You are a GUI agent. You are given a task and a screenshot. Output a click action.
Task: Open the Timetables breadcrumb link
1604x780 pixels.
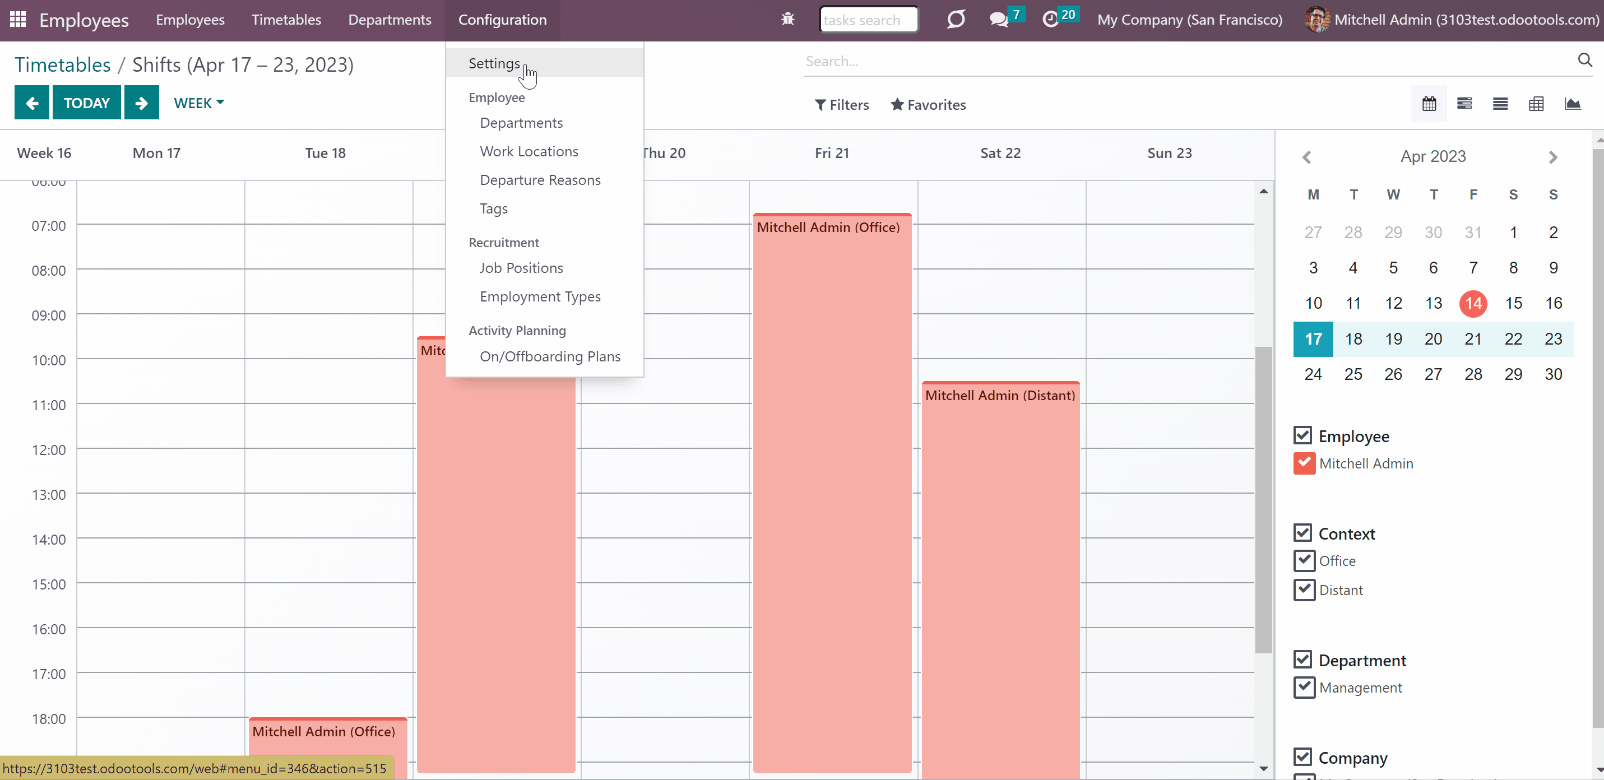pos(62,65)
